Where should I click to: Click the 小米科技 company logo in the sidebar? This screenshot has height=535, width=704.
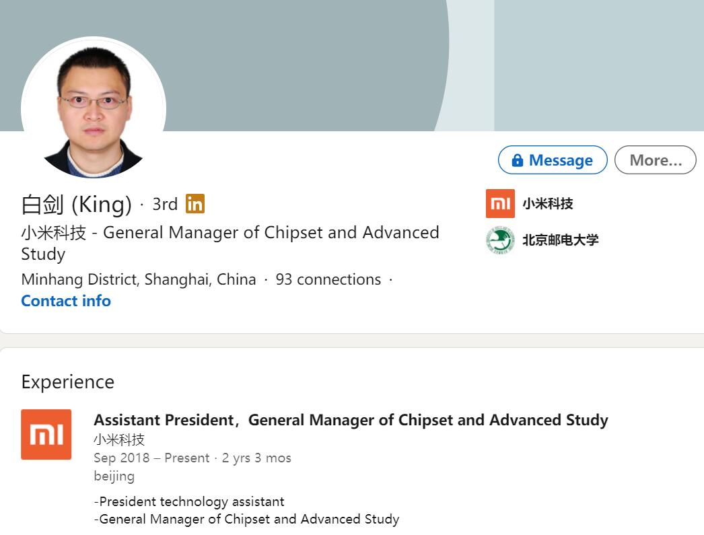pyautogui.click(x=500, y=203)
